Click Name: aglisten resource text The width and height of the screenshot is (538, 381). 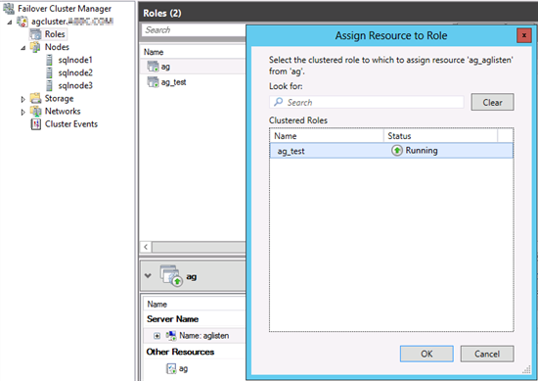pyautogui.click(x=204, y=336)
